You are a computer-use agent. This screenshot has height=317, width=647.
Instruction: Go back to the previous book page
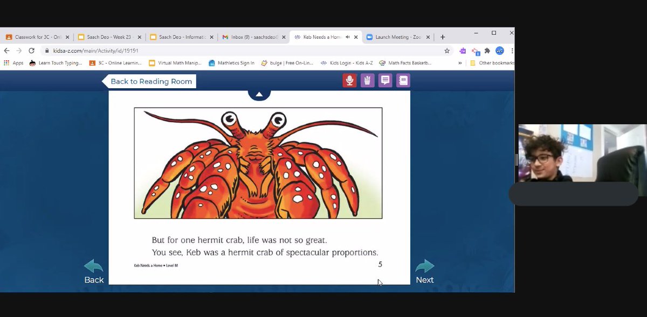coord(94,272)
